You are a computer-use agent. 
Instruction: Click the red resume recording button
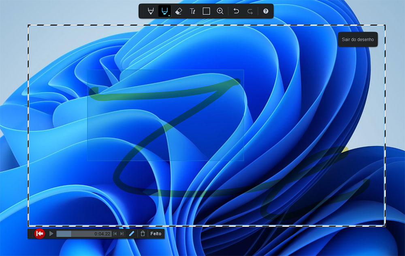click(40, 234)
